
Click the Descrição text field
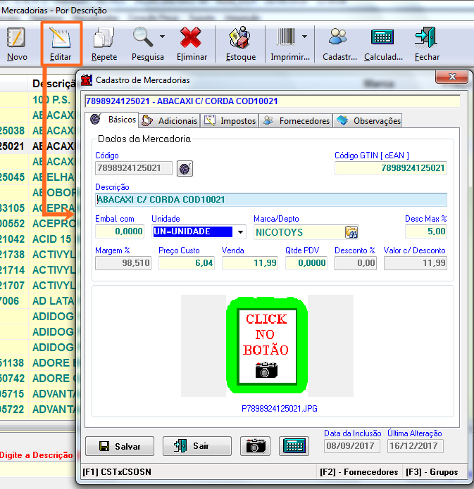pyautogui.click(x=270, y=200)
